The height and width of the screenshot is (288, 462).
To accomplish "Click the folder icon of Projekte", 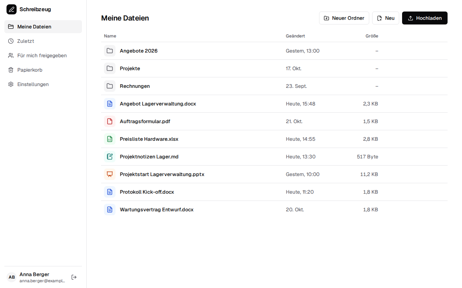I will click(110, 68).
